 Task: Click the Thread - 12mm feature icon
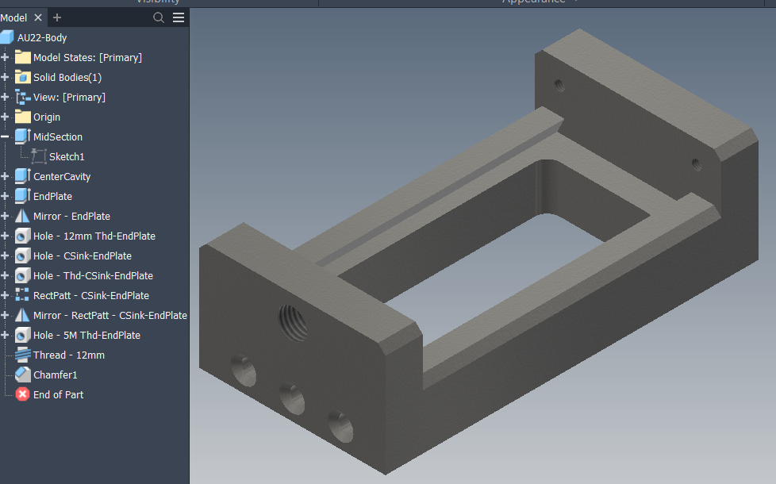click(21, 355)
